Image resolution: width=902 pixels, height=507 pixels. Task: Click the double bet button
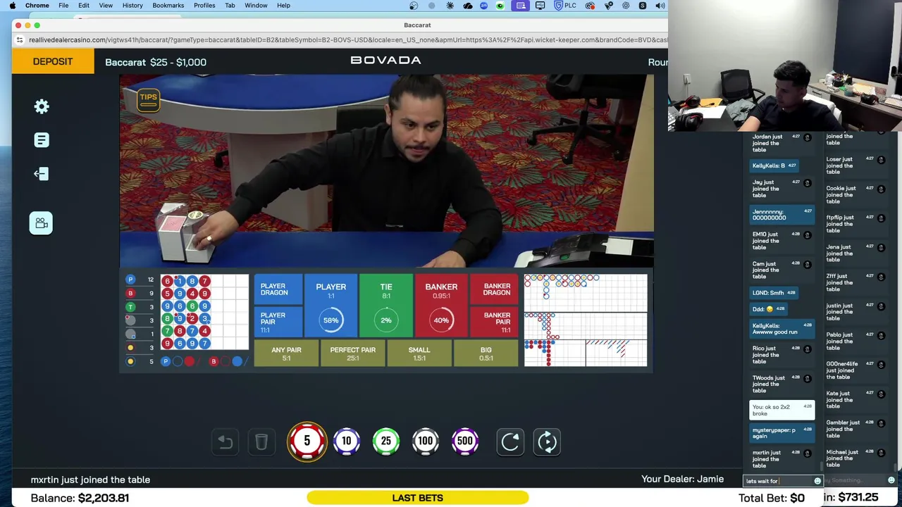(547, 442)
